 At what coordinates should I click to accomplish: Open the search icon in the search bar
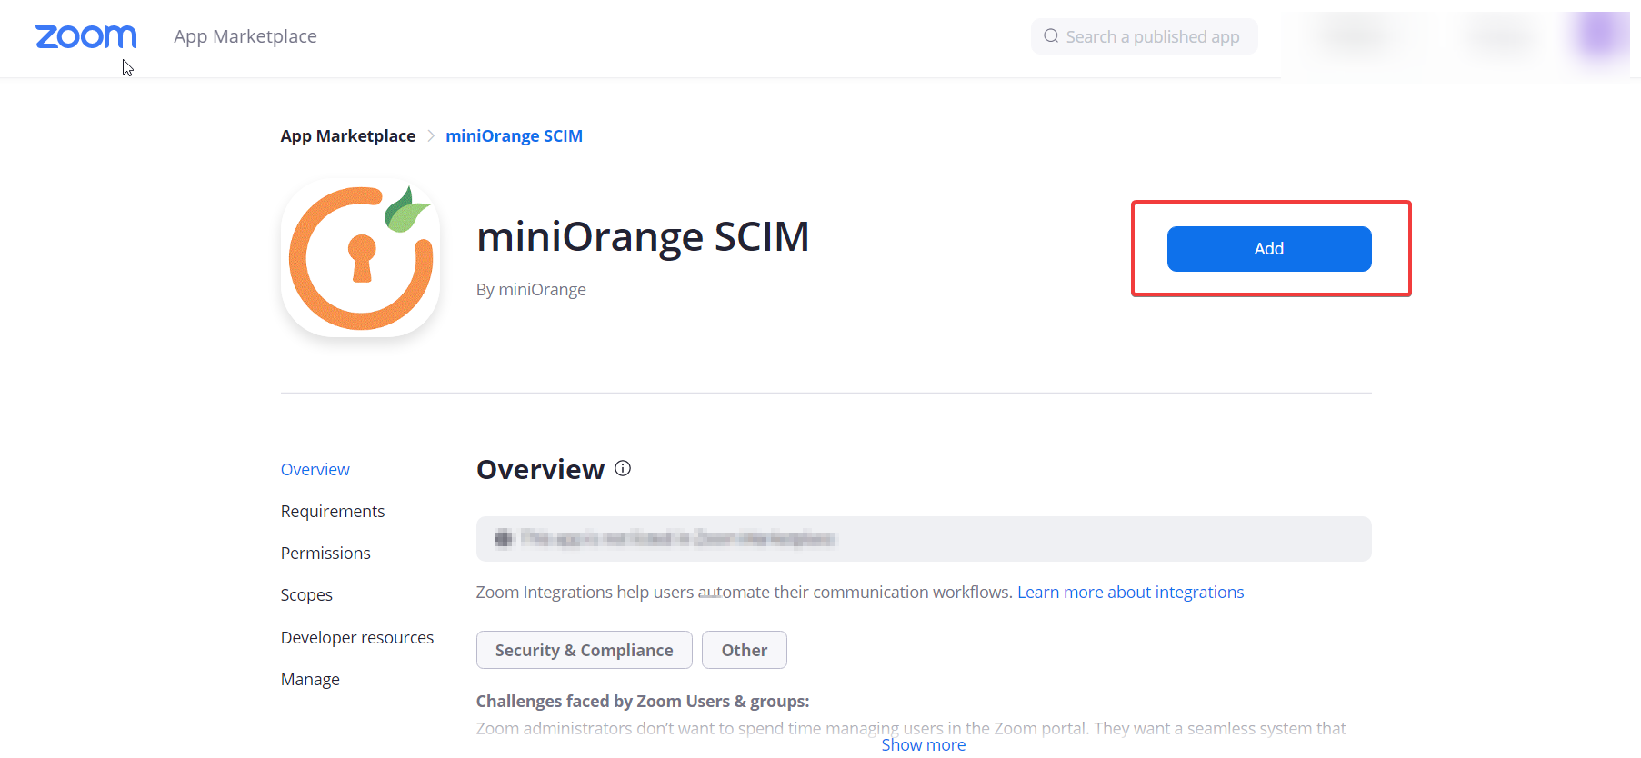[1051, 35]
